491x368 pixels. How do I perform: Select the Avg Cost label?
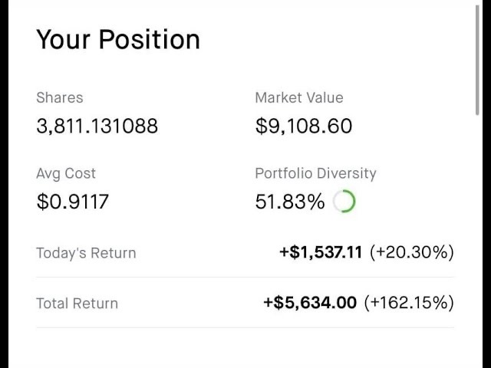pos(66,174)
